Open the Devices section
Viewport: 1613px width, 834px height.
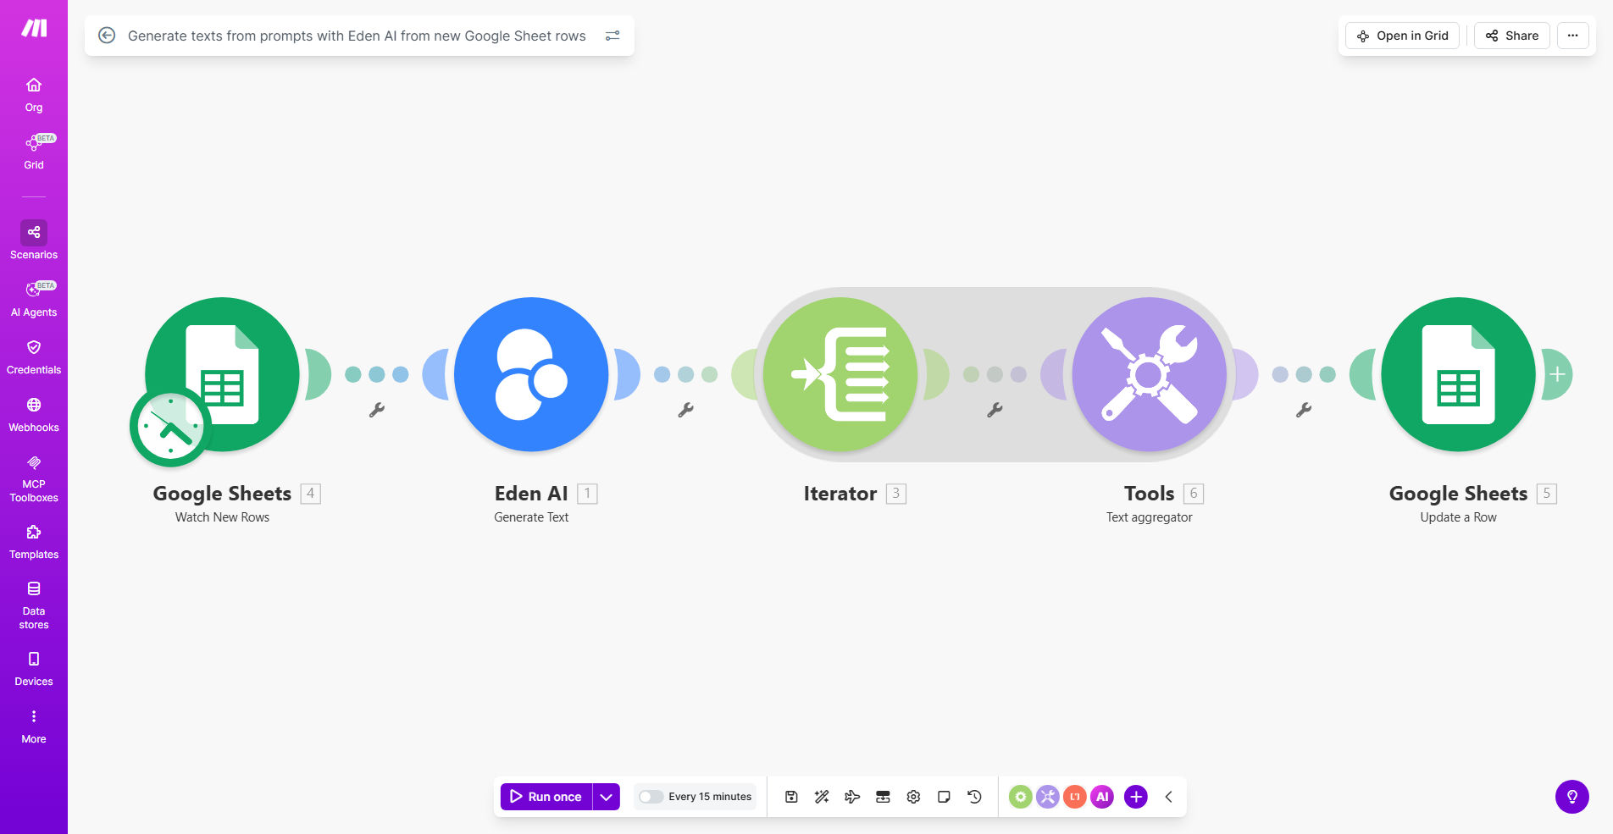pos(34,670)
